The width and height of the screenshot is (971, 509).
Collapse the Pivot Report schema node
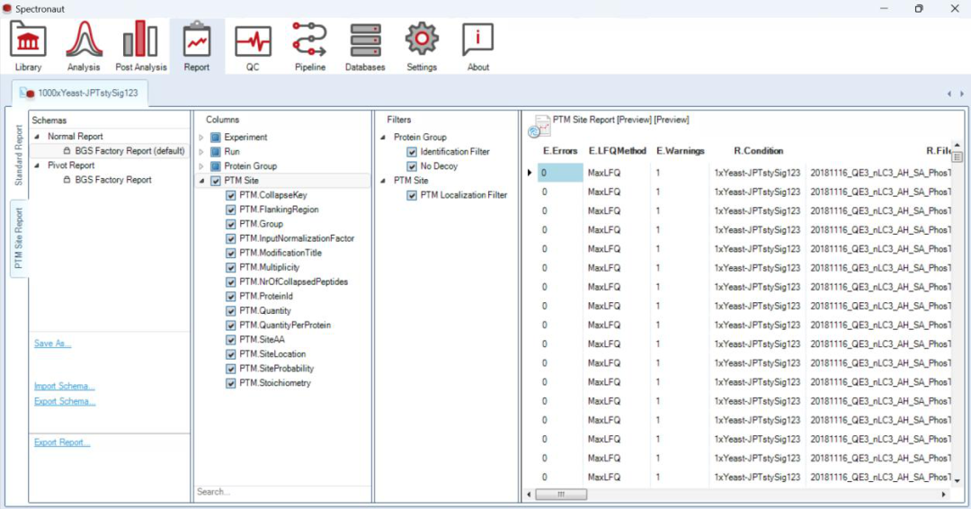37,165
